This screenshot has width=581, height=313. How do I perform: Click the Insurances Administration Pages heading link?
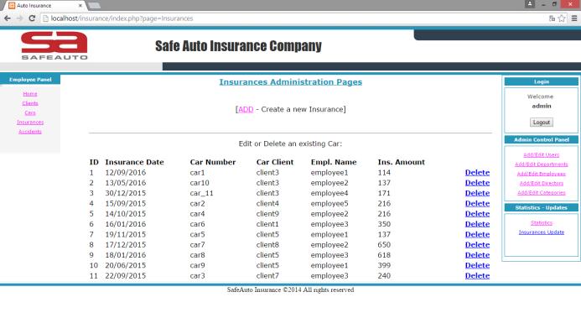290,82
